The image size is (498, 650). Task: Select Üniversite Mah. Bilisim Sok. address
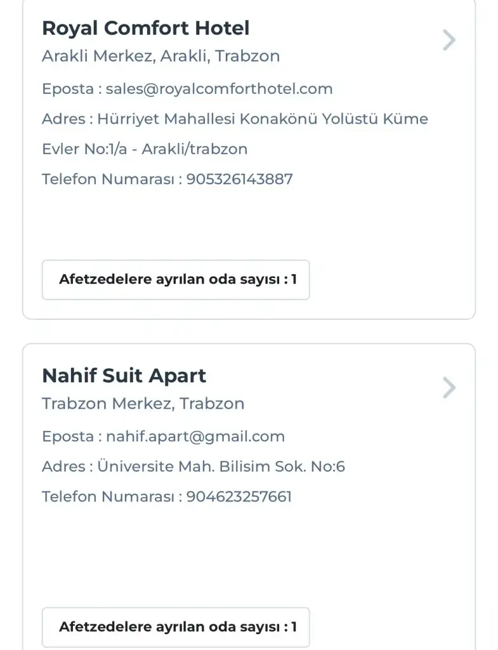point(221,467)
